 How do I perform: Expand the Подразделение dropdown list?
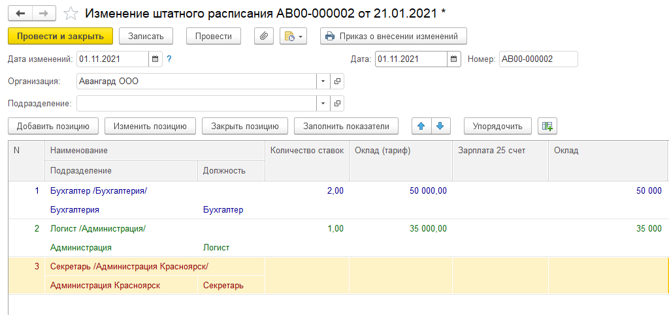(x=323, y=104)
